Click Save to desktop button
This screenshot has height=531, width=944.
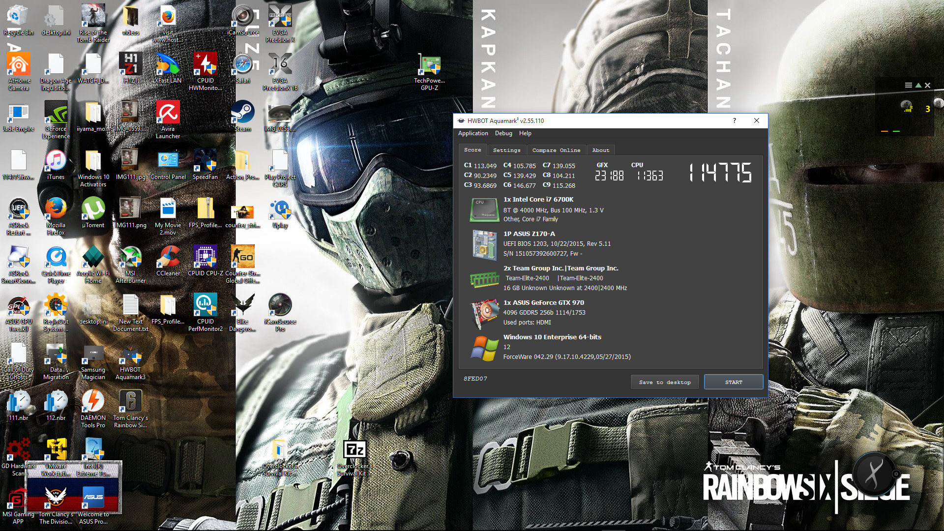point(665,382)
